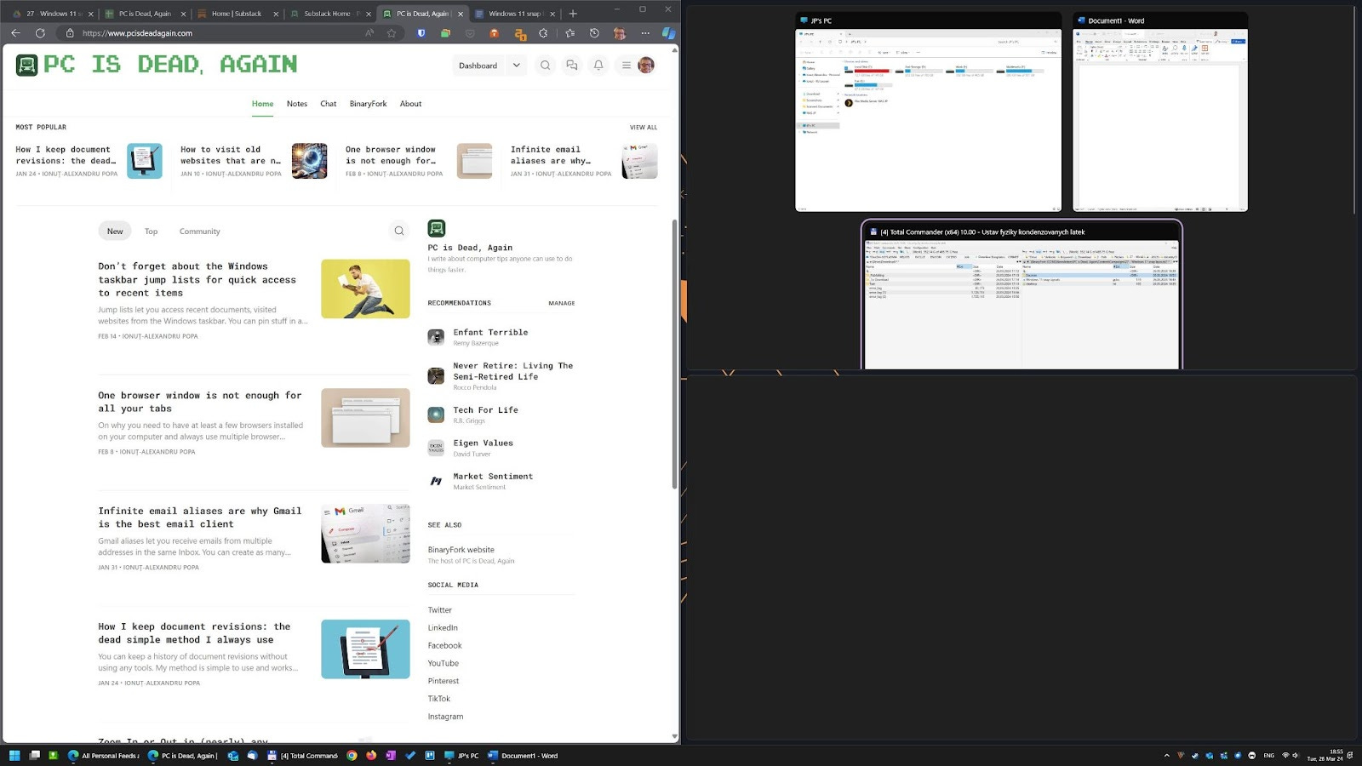Select the Document1 - Word snap thumbnail
1362x766 pixels.
pyautogui.click(x=1160, y=111)
